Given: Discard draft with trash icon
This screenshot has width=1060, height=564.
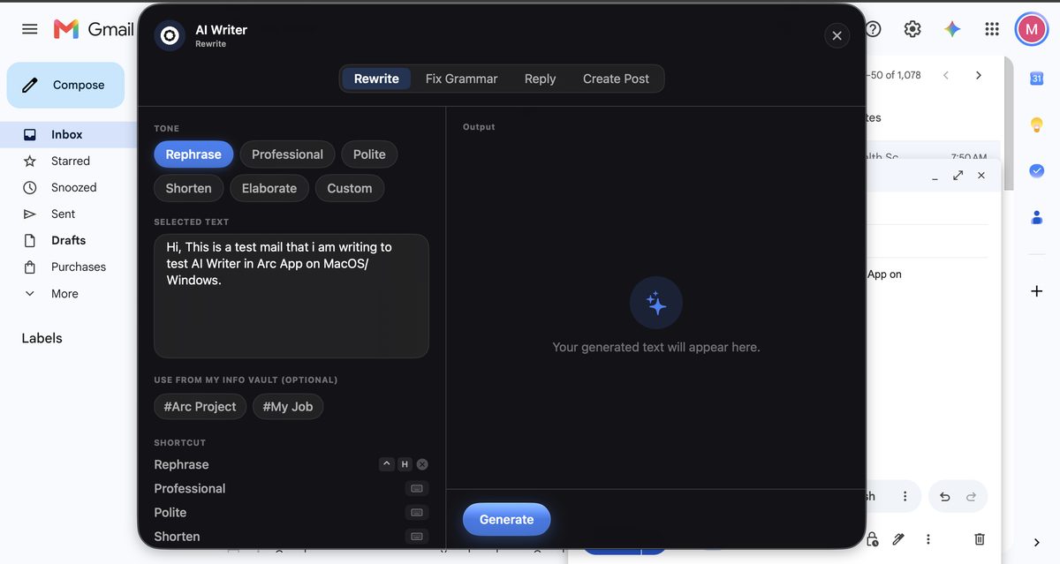Looking at the screenshot, I should [x=980, y=539].
